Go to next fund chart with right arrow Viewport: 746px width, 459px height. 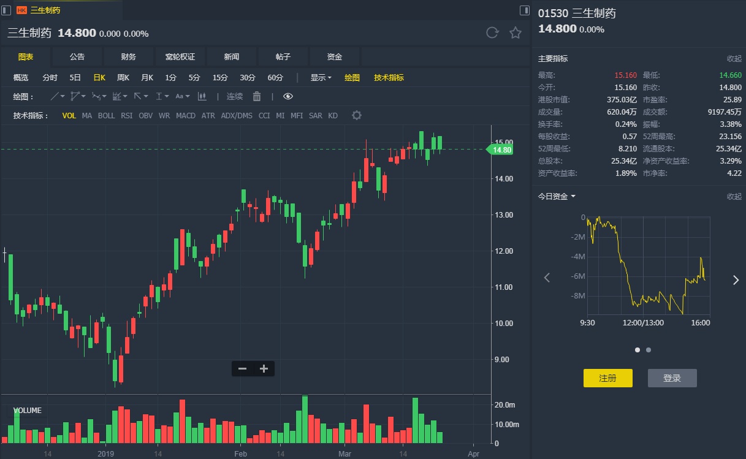pyautogui.click(x=736, y=279)
